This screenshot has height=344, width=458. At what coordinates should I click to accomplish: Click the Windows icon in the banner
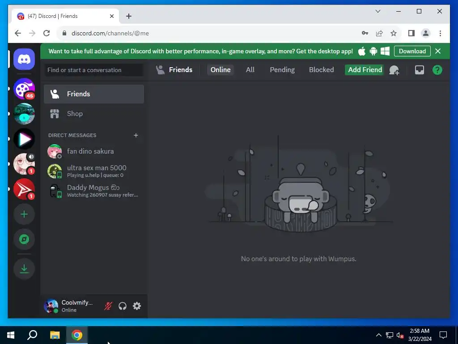(x=385, y=51)
